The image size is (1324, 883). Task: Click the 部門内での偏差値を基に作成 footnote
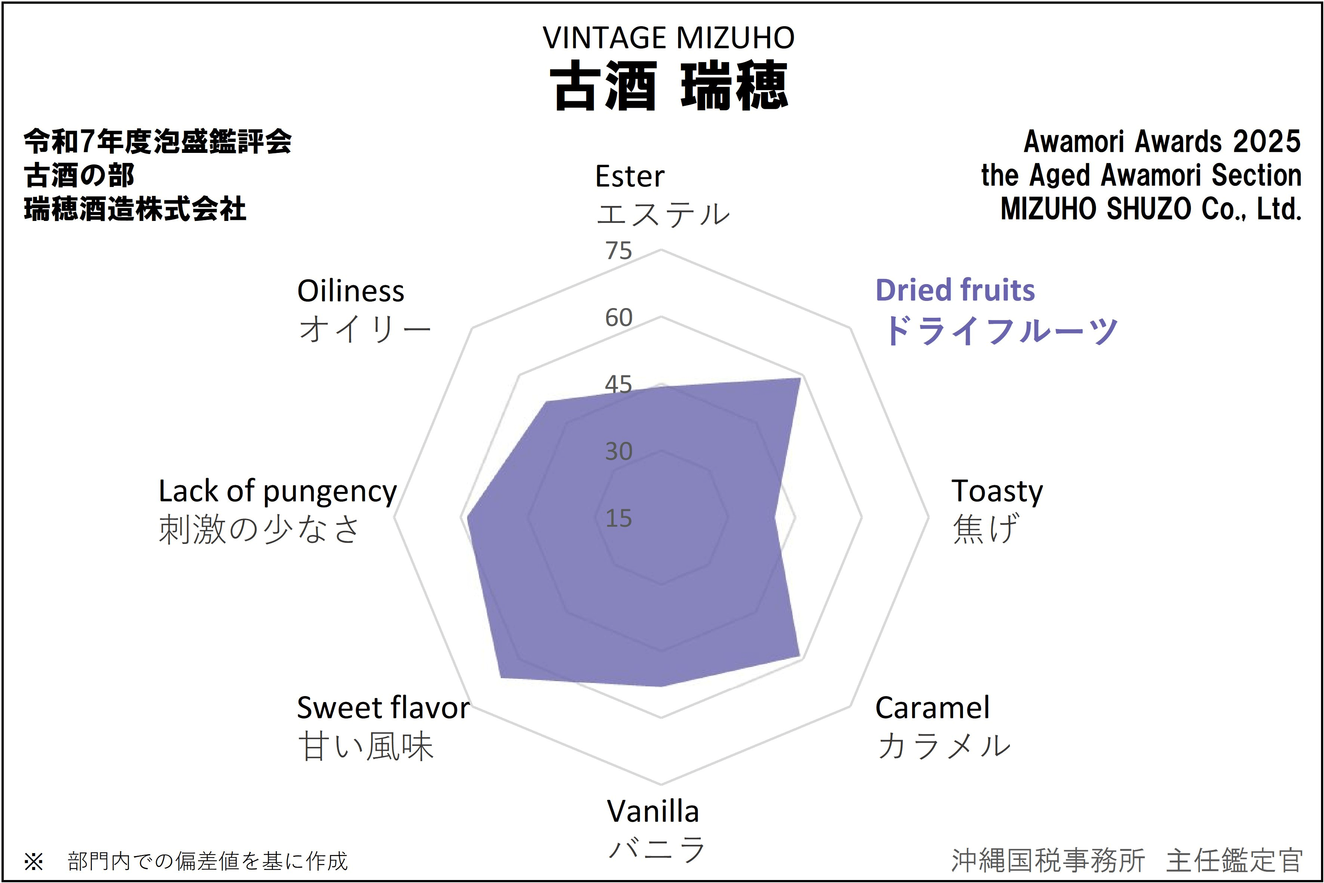pos(207,861)
